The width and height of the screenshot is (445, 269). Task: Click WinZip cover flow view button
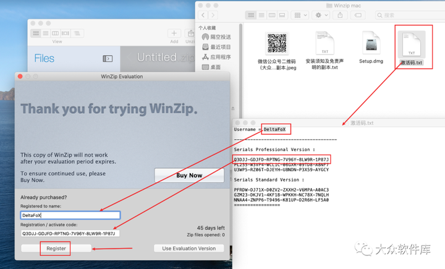click(66, 33)
